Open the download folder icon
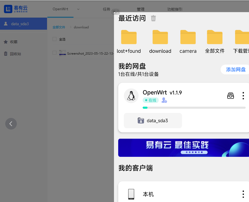249x202 pixels. click(x=160, y=37)
